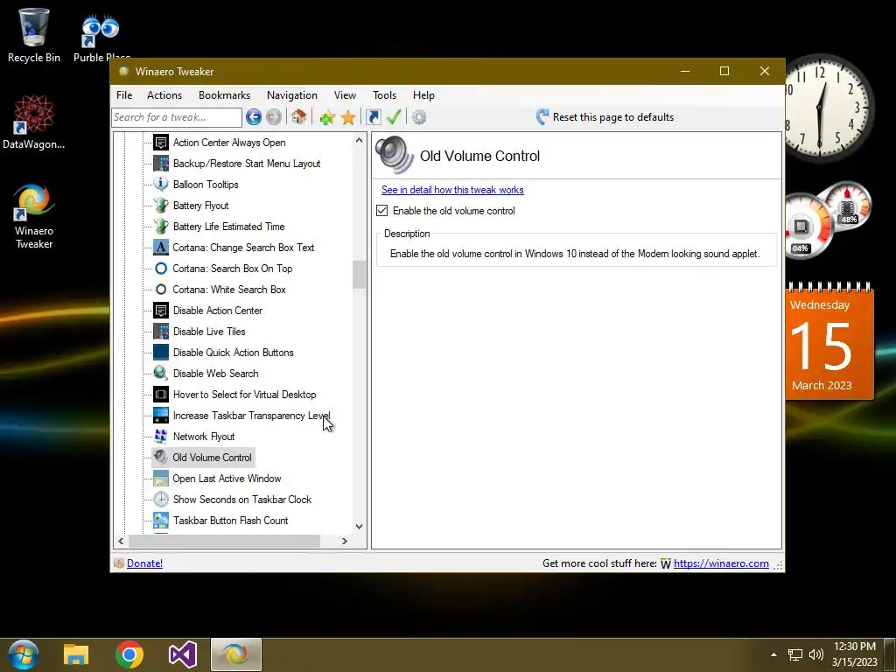Show hidden tray icons arrow
Screen dimensions: 896x672
(773, 654)
